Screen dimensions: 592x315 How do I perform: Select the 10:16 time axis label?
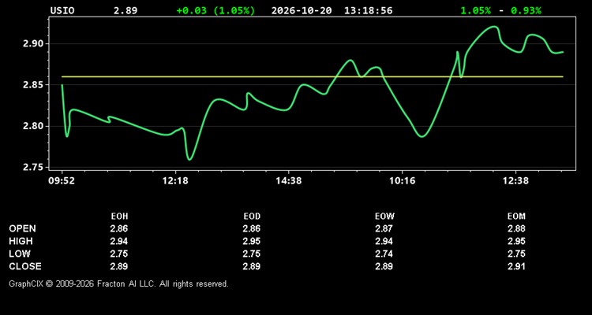click(x=402, y=181)
